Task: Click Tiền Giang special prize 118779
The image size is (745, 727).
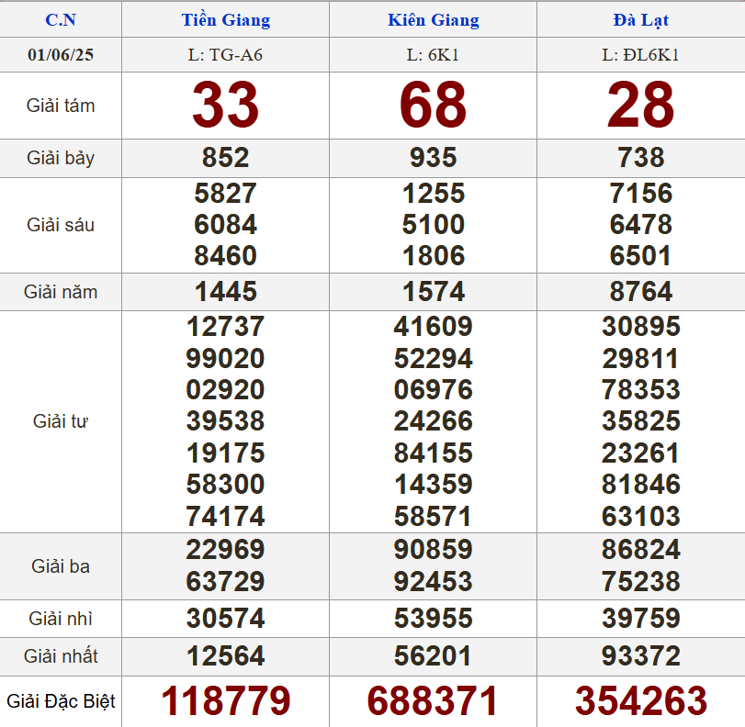Action: tap(225, 701)
